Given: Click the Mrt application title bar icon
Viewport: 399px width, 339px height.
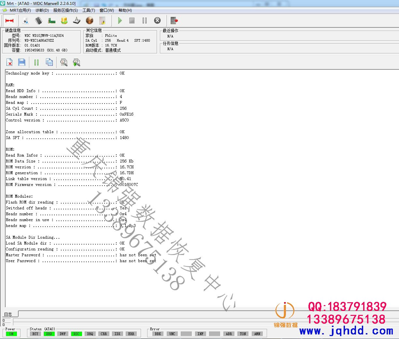Looking at the screenshot, I should click(x=3, y=3).
